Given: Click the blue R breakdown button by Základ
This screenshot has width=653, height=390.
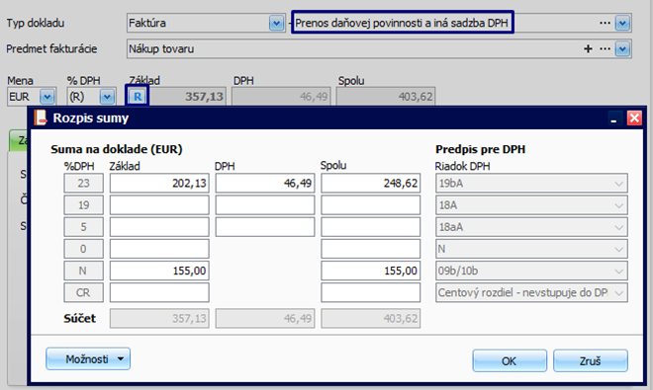Looking at the screenshot, I should 138,97.
